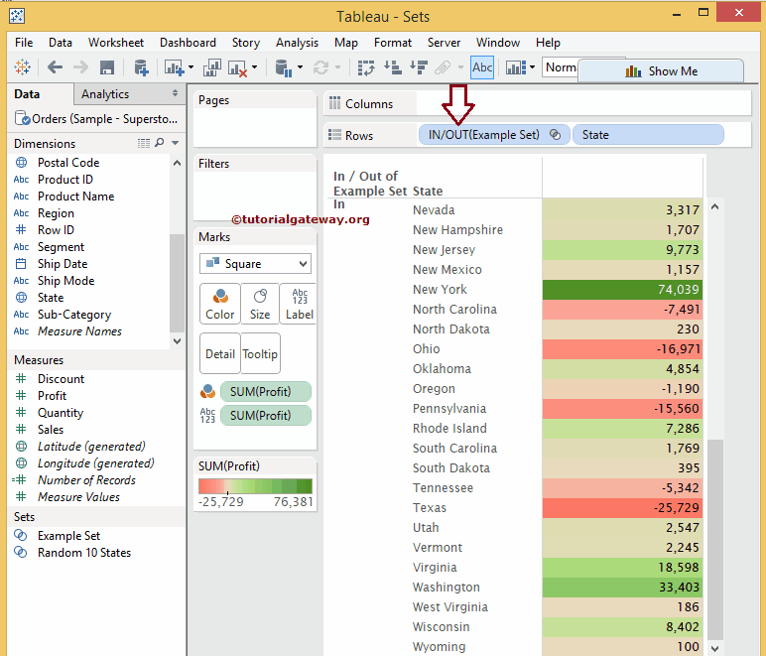Screen dimensions: 766x656
Task: Click the Sort ascending toolbar icon
Action: point(392,67)
